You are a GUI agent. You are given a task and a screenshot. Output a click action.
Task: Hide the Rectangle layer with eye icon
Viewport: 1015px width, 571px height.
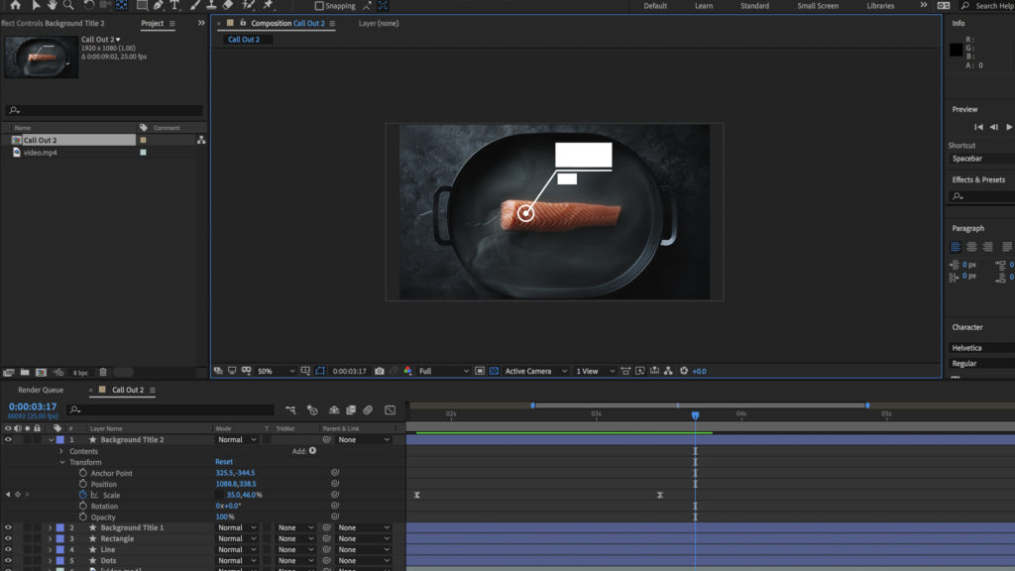click(x=8, y=538)
